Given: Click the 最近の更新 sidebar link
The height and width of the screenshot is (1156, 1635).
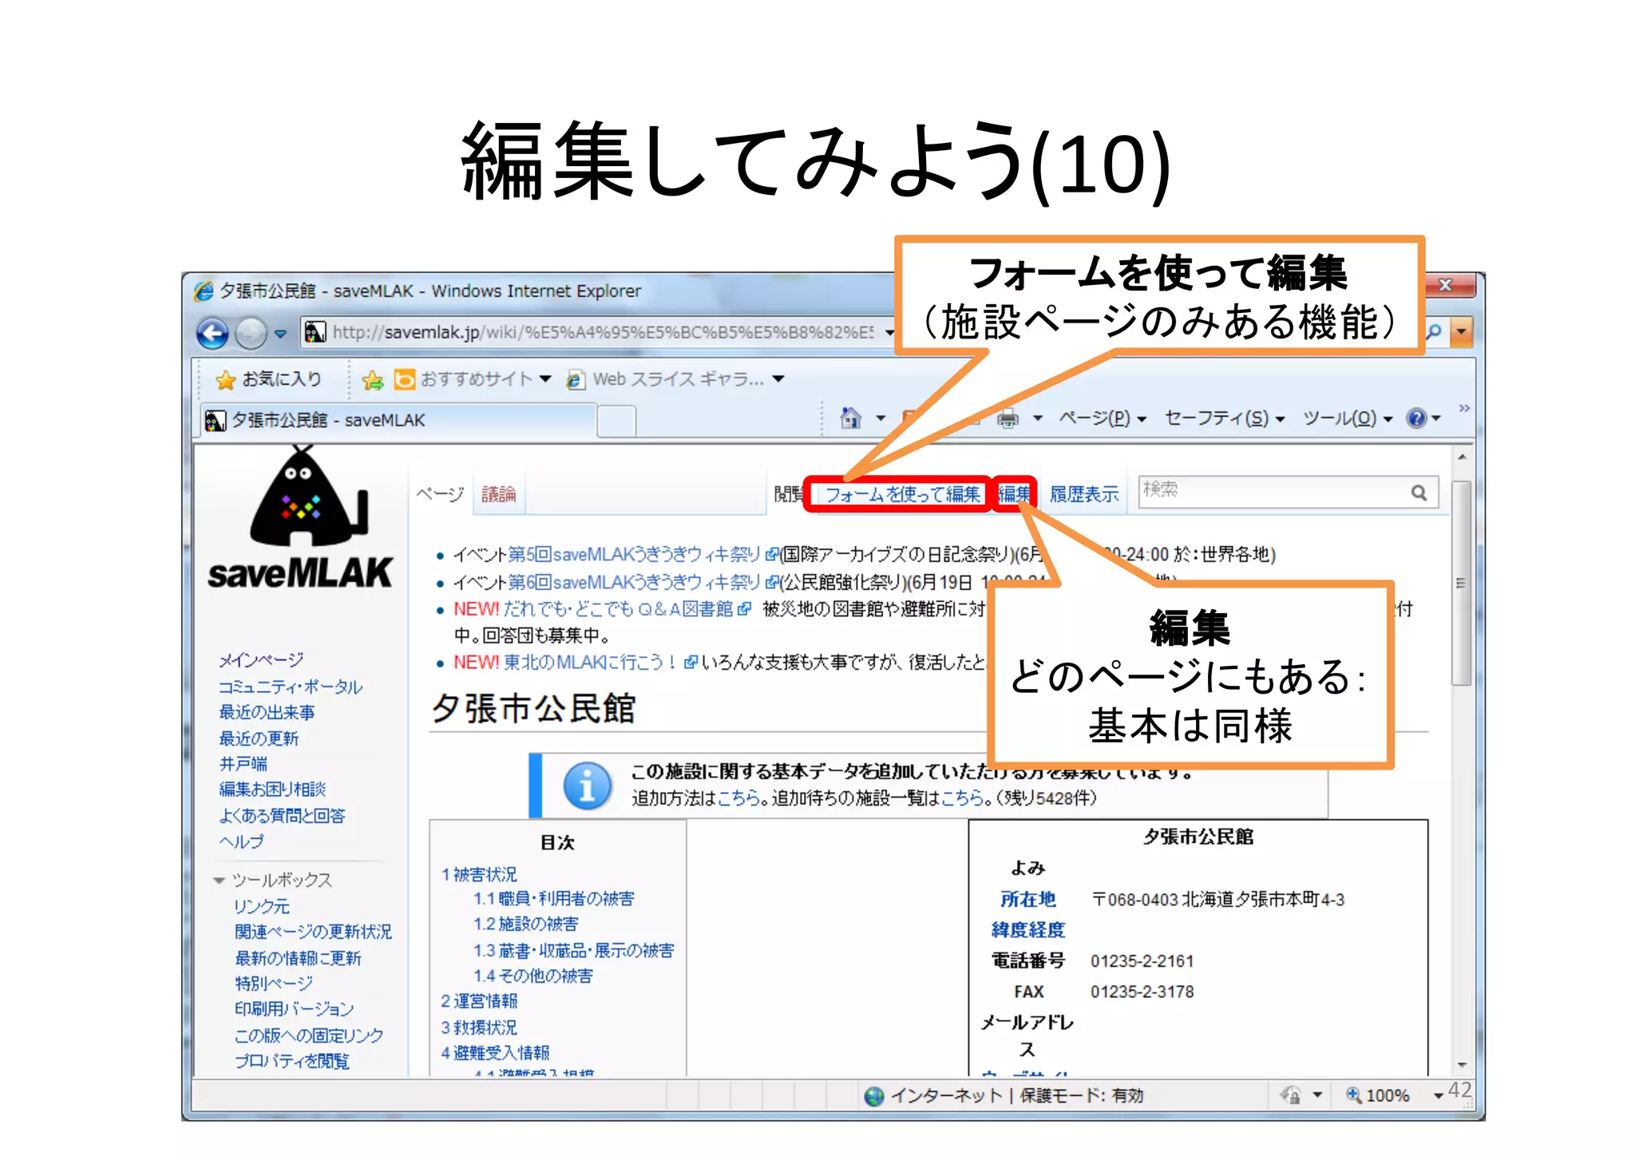Looking at the screenshot, I should click(x=259, y=738).
